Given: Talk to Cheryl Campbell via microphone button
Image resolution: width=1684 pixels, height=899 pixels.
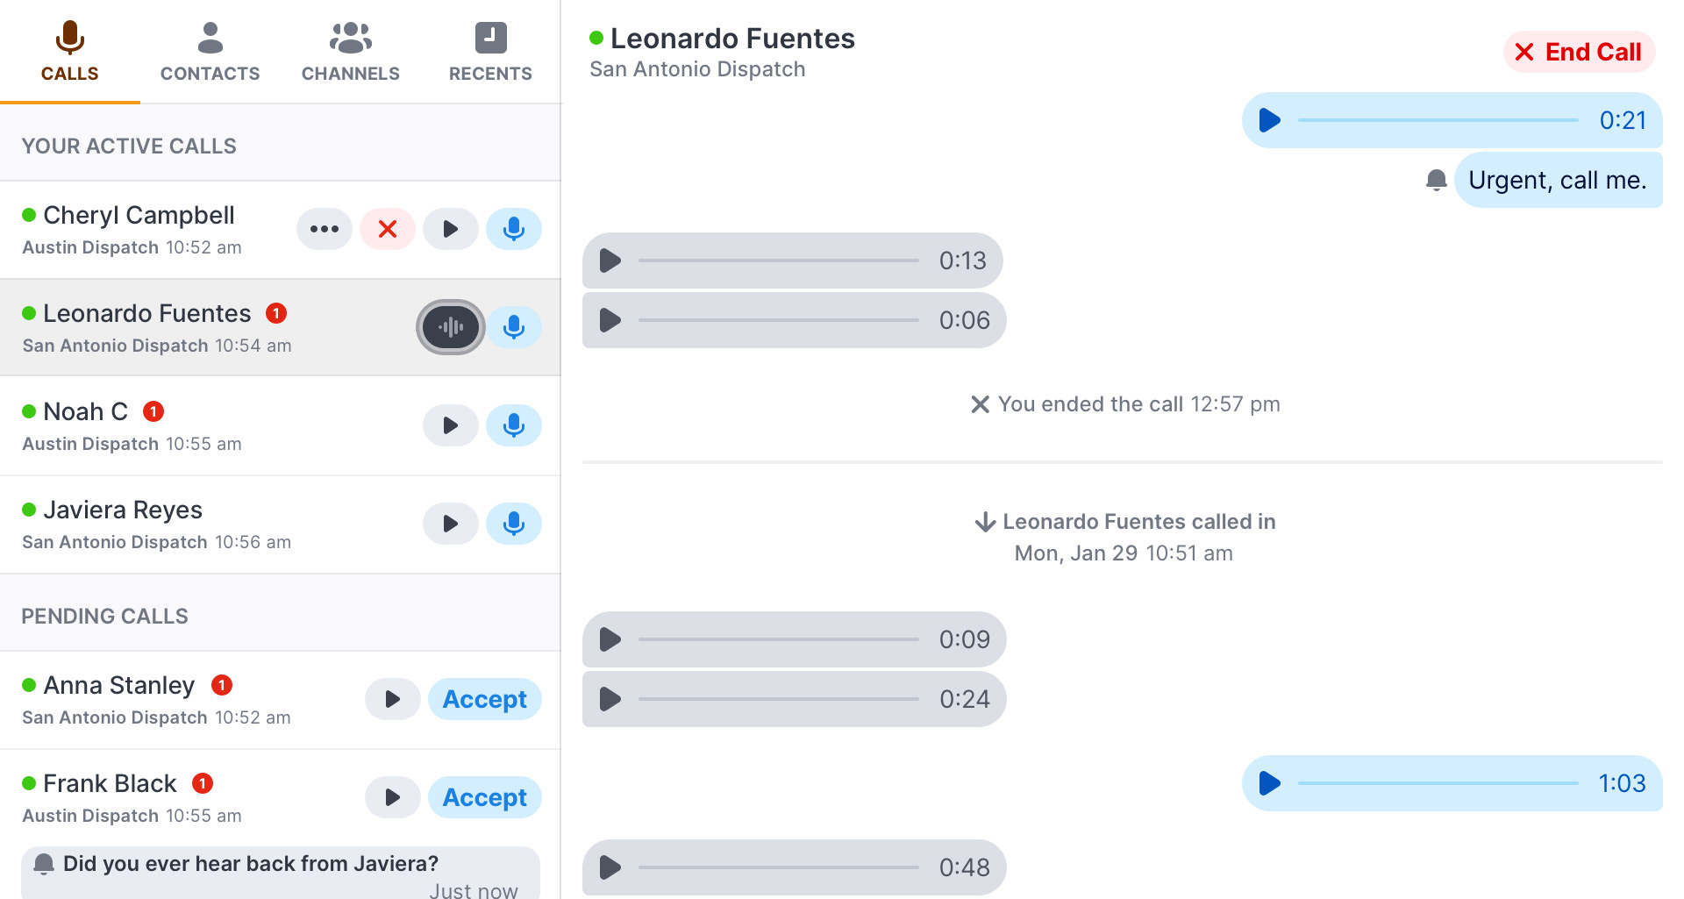Looking at the screenshot, I should pos(514,229).
